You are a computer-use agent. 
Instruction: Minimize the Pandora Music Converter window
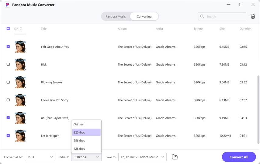click(x=228, y=5)
